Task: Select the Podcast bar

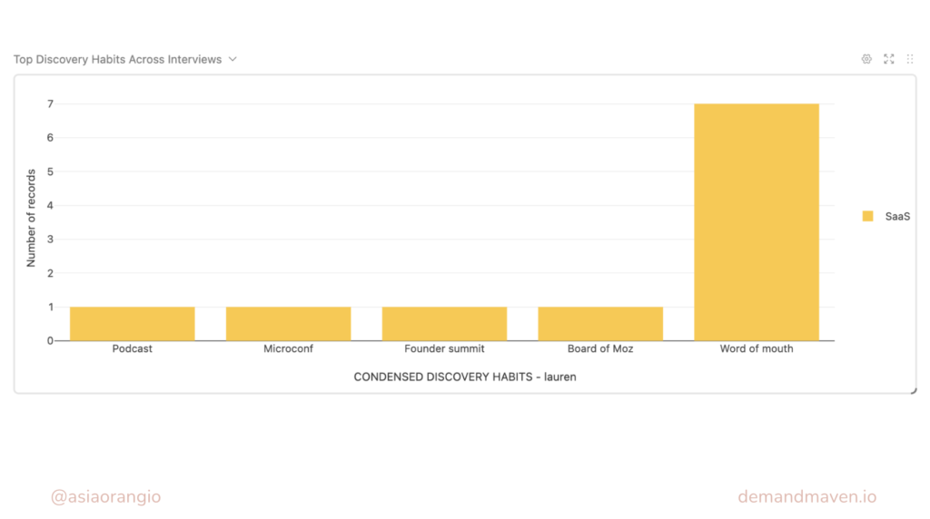Action: coord(133,324)
